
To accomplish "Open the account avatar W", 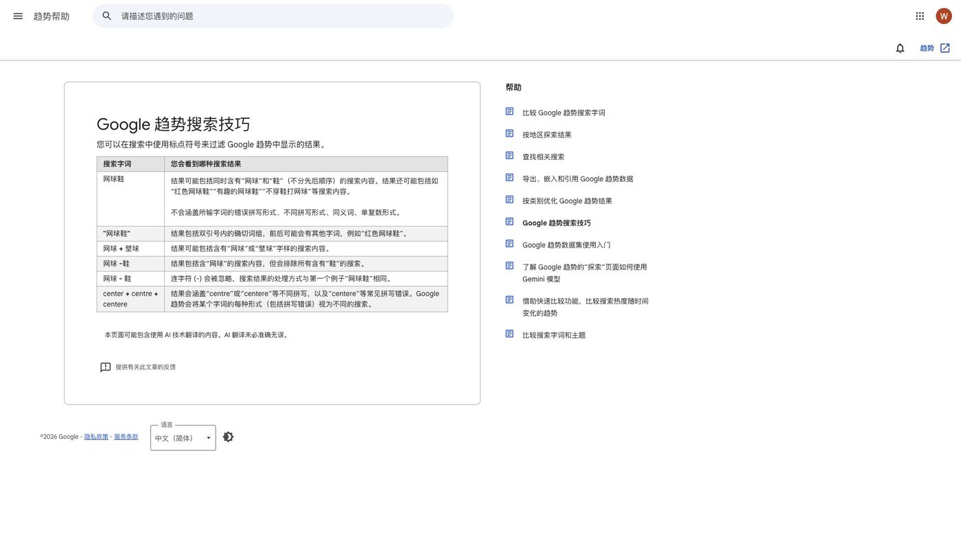I will coord(944,16).
